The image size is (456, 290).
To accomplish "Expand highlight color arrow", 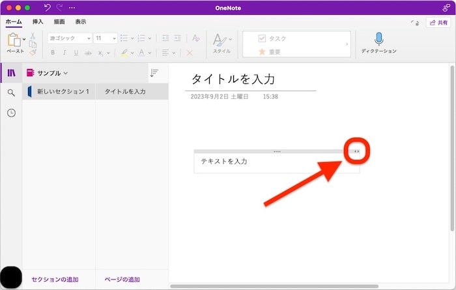I will click(x=132, y=53).
